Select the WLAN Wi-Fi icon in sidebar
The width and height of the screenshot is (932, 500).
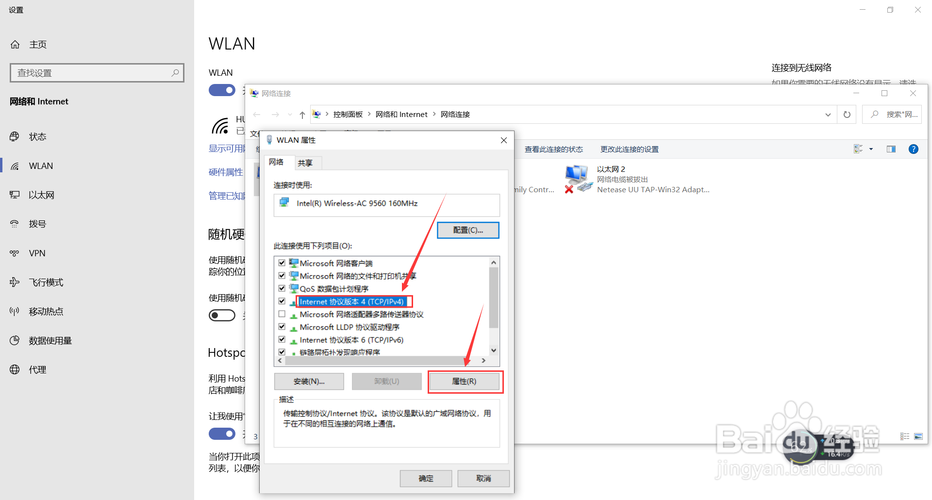[15, 166]
